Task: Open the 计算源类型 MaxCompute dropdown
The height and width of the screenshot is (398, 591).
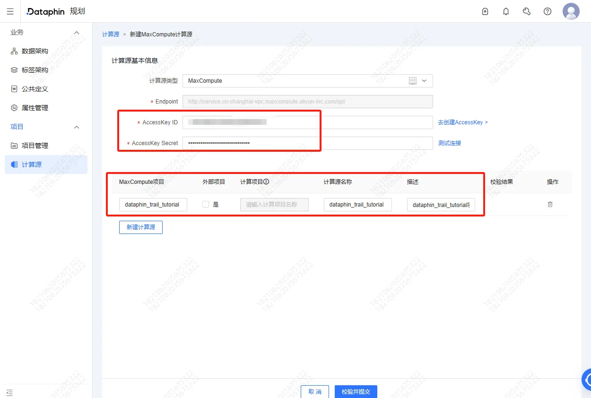Action: coord(307,81)
